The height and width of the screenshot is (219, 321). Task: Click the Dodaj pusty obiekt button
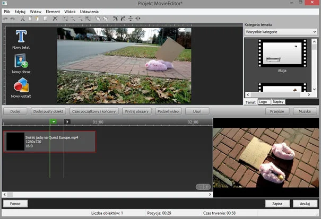(x=48, y=111)
